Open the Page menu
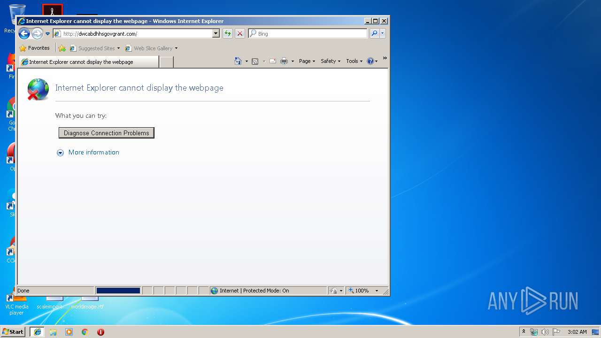Viewport: 601px width, 338px height. click(x=307, y=61)
